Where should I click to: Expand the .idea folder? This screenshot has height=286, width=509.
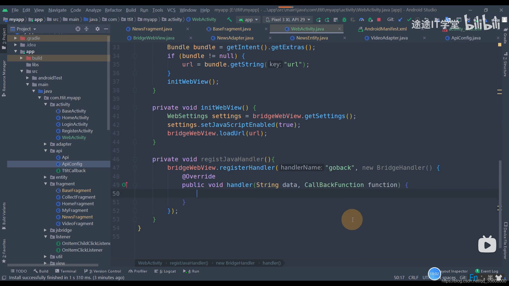click(15, 45)
